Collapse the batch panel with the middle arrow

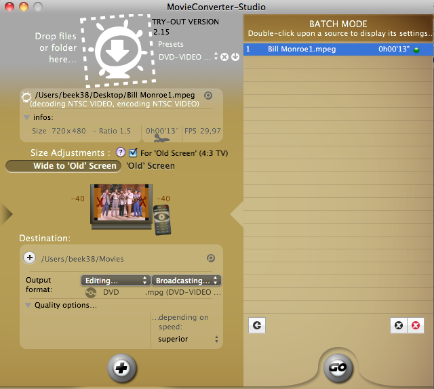[x=237, y=214]
